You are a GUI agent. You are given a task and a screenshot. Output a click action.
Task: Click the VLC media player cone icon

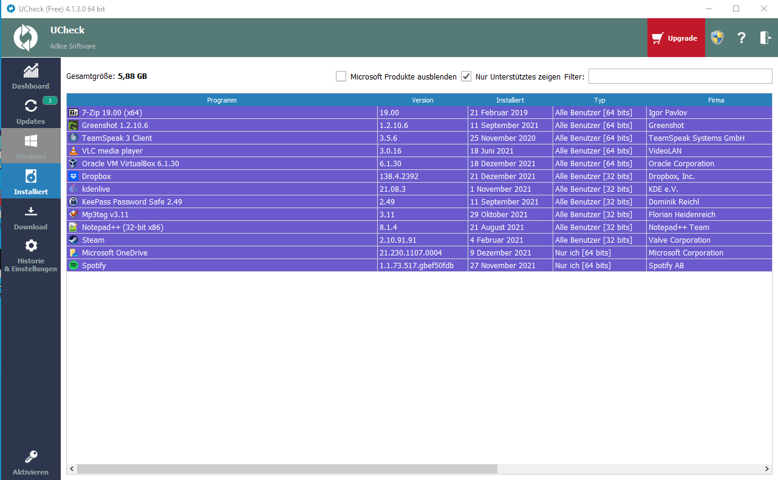[73, 151]
